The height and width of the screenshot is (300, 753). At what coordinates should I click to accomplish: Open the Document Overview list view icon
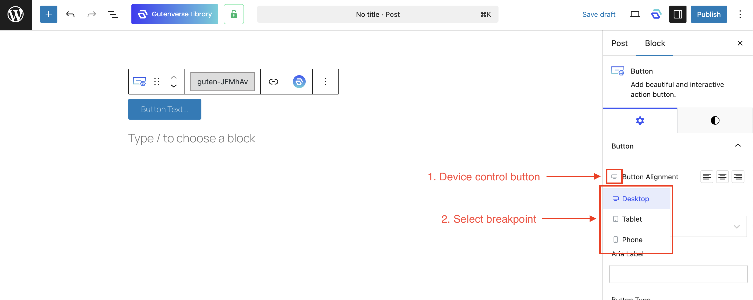(x=113, y=14)
